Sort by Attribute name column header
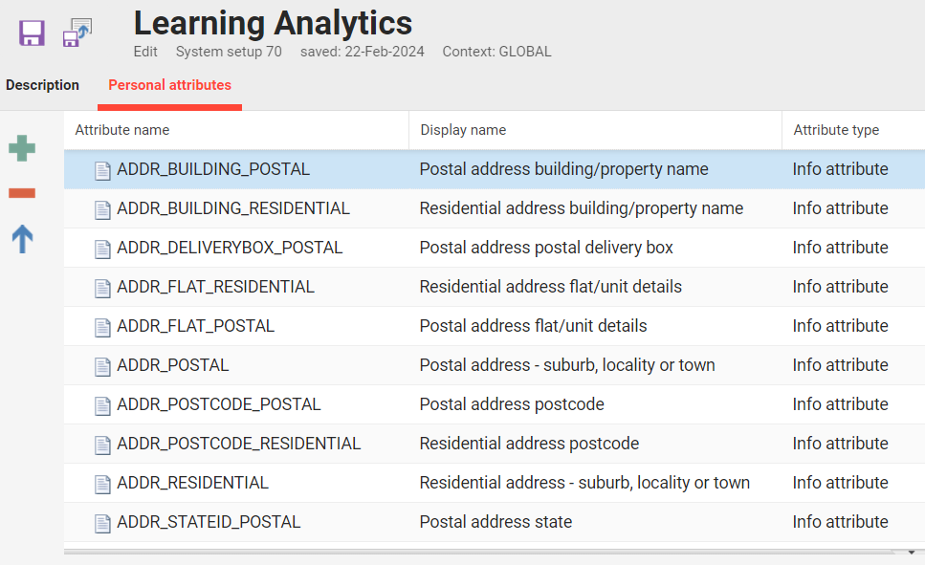 [122, 130]
